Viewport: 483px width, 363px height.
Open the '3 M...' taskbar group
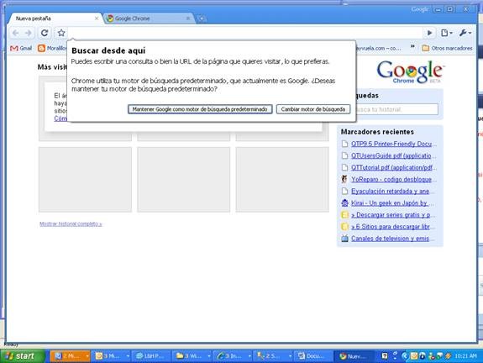click(112, 356)
